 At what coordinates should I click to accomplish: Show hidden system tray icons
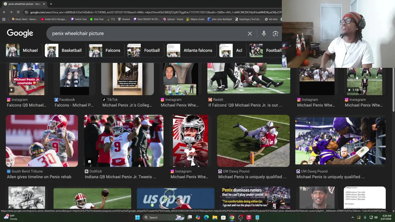click(353, 217)
